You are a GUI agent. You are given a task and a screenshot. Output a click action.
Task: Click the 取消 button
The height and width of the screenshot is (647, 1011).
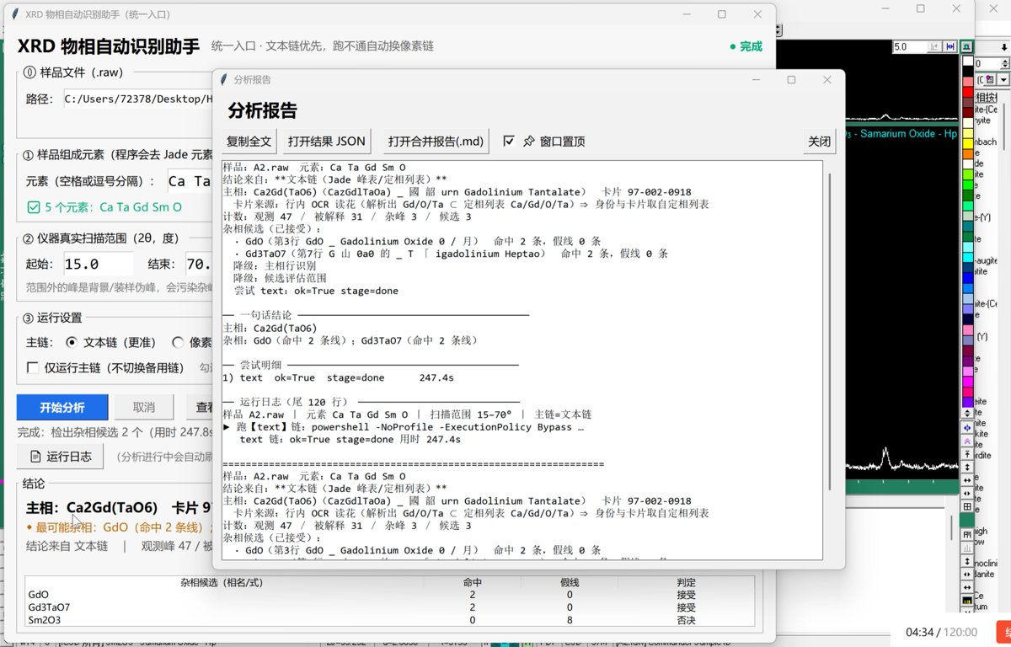(144, 407)
